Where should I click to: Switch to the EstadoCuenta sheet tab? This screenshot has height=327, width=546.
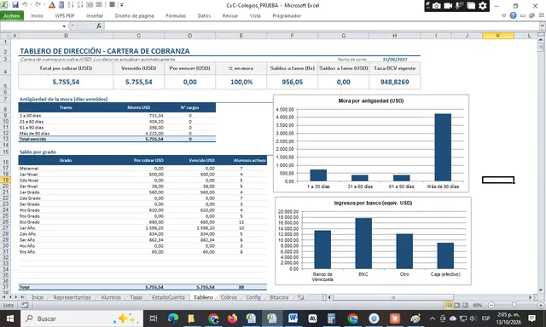pyautogui.click(x=168, y=297)
